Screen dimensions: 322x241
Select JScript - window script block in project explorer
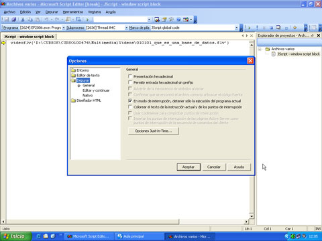299,54
